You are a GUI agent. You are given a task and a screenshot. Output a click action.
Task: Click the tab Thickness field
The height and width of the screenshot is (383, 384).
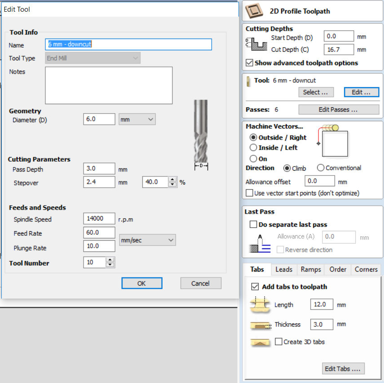(x=322, y=325)
